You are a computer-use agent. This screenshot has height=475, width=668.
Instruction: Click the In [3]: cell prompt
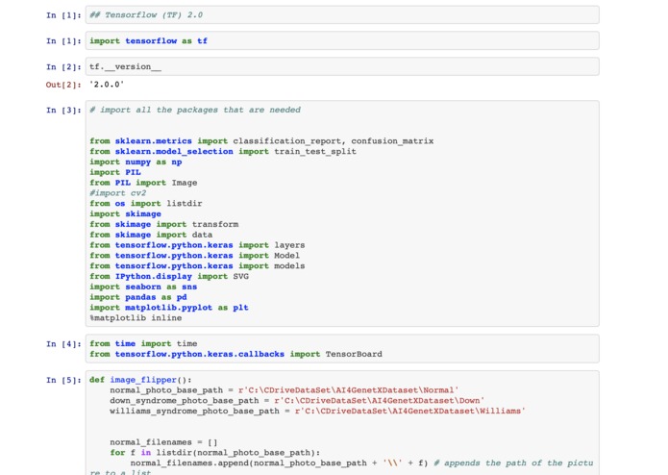click(63, 111)
